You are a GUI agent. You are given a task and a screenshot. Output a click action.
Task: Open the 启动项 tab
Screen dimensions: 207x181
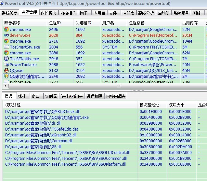tap(164, 13)
